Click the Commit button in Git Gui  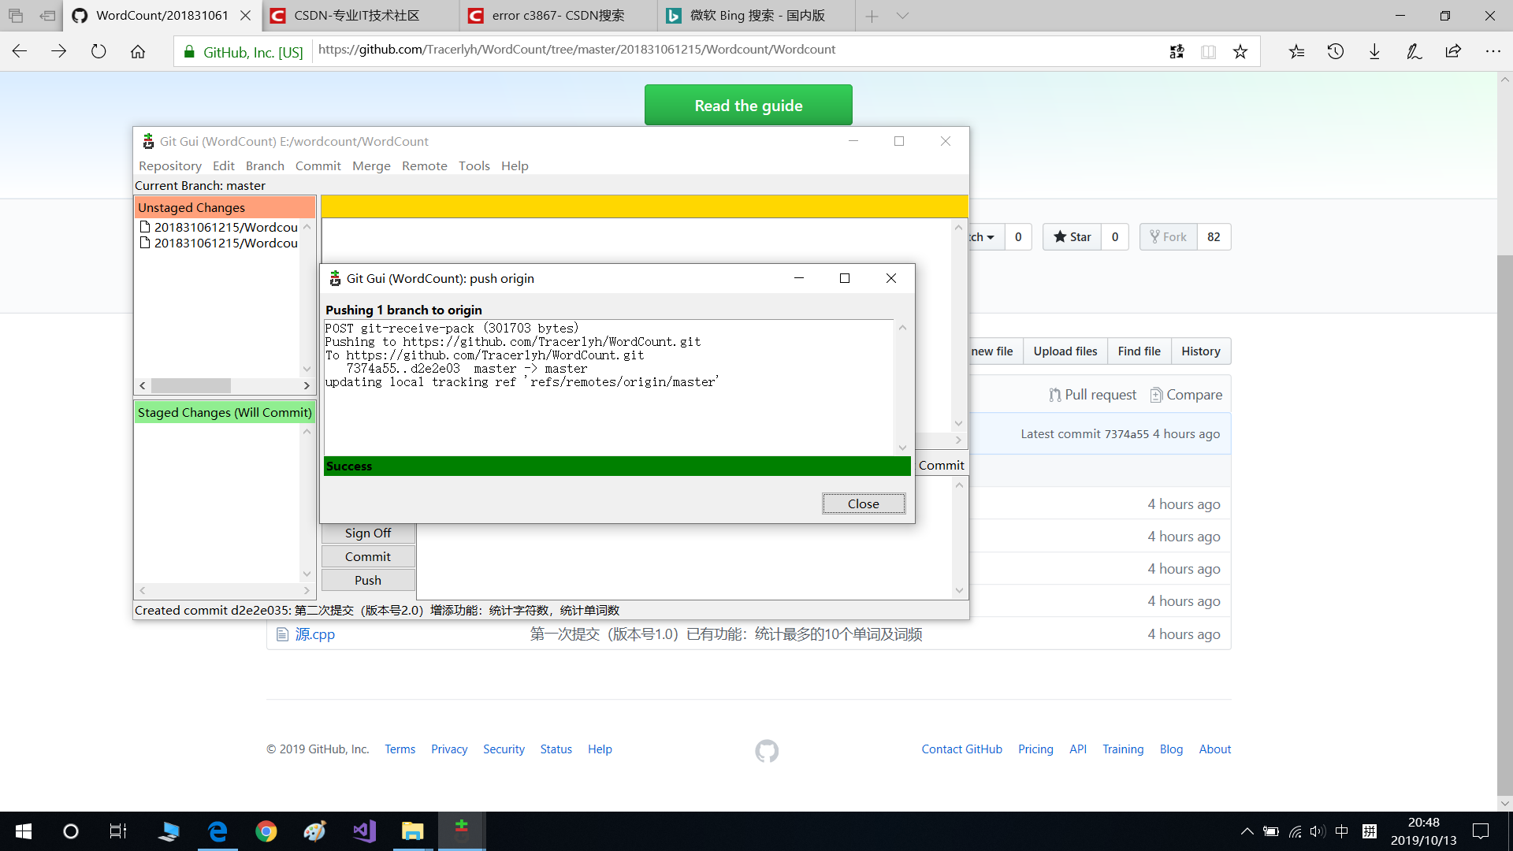click(x=368, y=556)
